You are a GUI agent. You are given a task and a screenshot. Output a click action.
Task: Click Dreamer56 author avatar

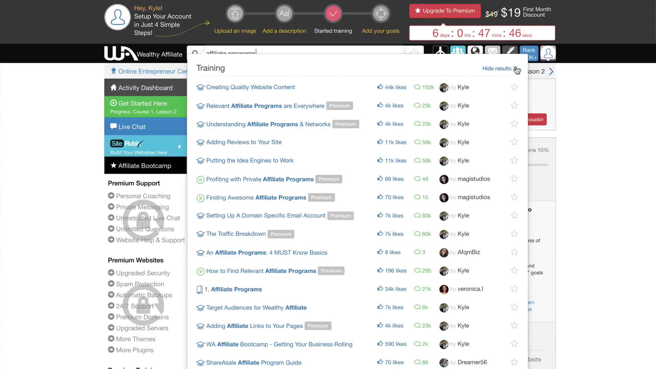tap(444, 363)
